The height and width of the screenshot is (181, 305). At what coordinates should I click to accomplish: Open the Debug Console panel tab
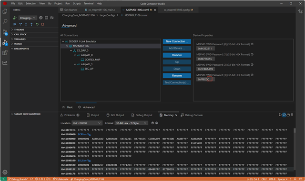192,115
